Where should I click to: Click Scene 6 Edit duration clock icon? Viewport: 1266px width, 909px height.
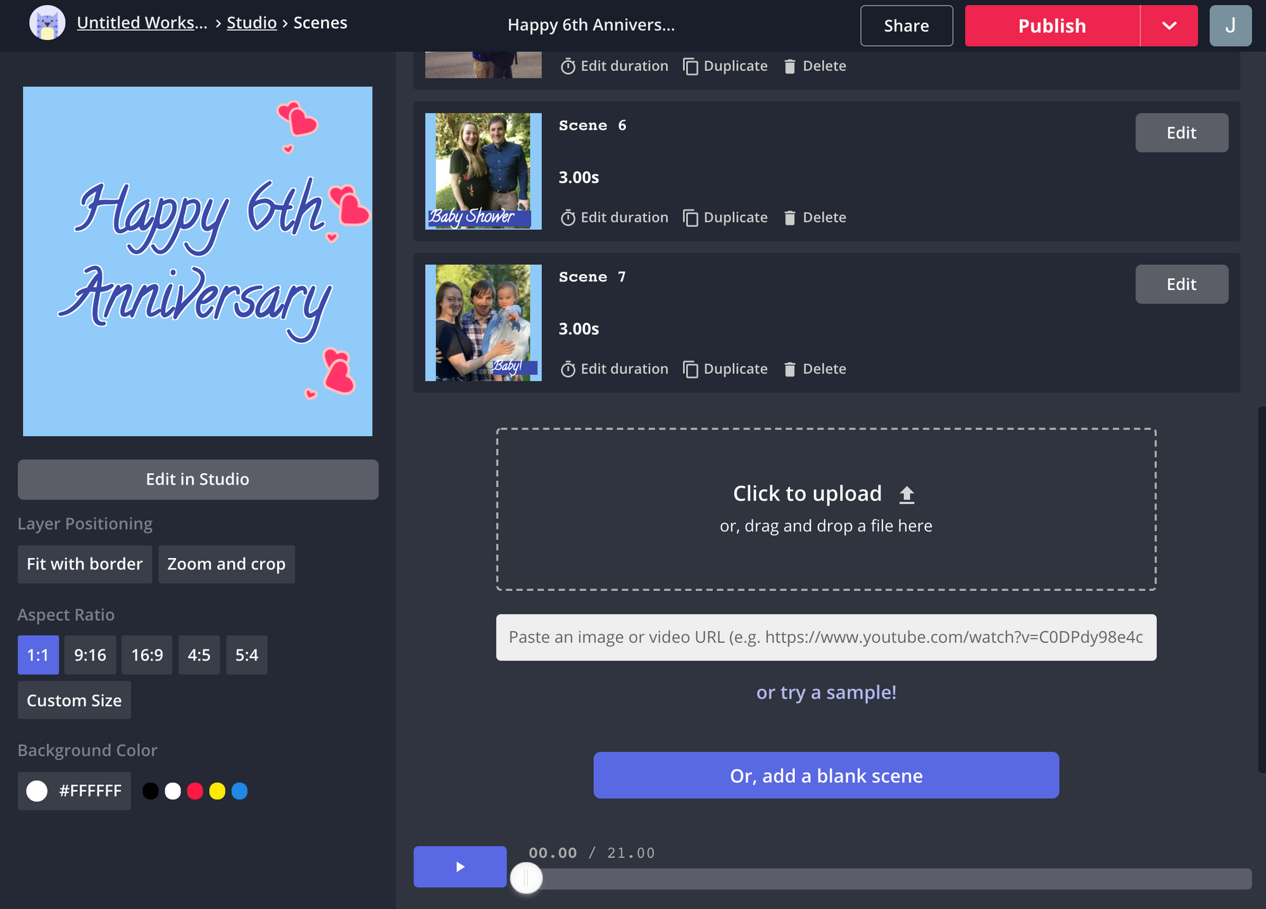pyautogui.click(x=568, y=218)
